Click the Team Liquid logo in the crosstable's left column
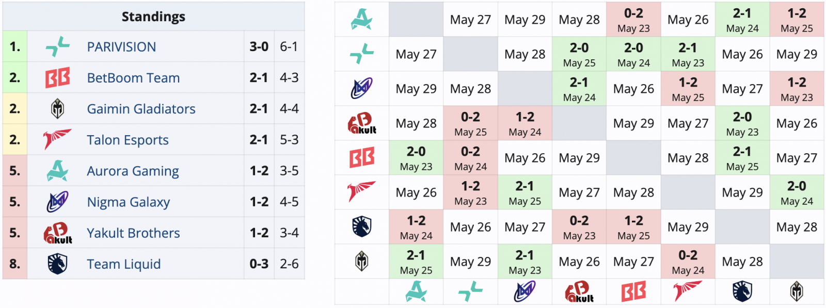The image size is (826, 308). pos(361,226)
